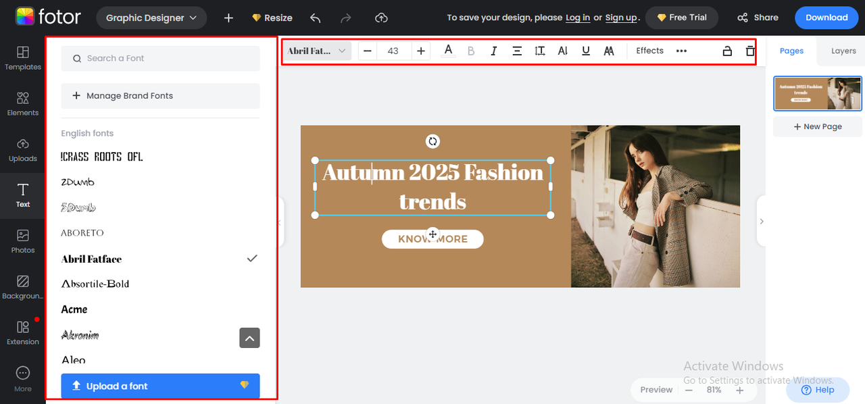865x404 pixels.
Task: Click the undo arrow
Action: coord(315,18)
